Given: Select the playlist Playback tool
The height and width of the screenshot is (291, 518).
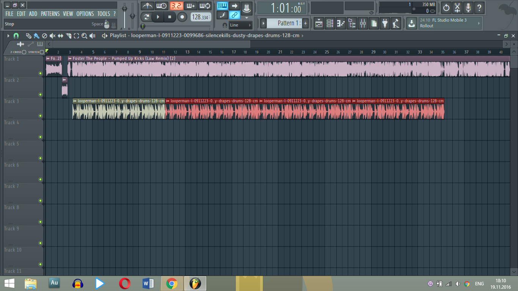Looking at the screenshot, I should [x=92, y=36].
